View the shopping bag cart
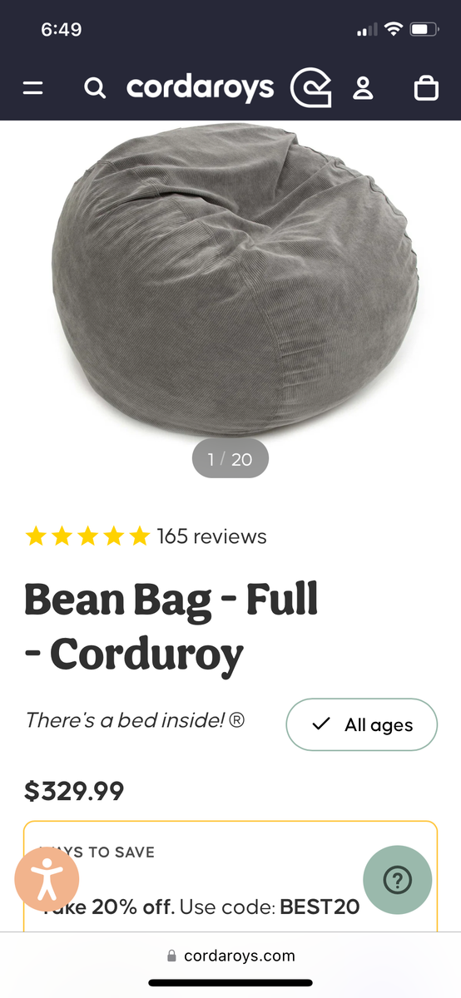 pos(426,88)
